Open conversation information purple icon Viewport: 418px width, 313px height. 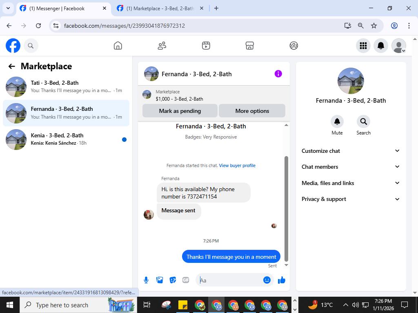tap(278, 74)
